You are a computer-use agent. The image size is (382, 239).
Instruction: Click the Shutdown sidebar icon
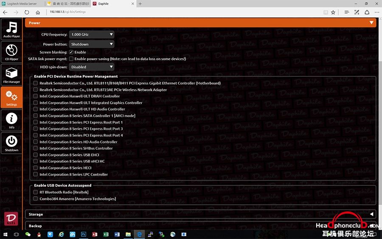click(11, 143)
